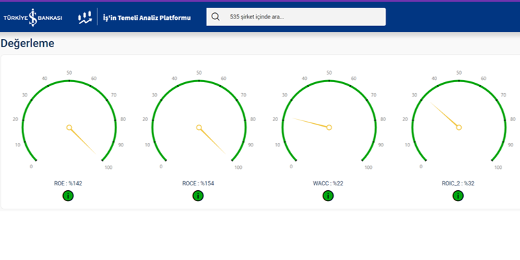The height and width of the screenshot is (260, 520).
Task: Click the Türkiye İş Bankası logo
Action: [x=32, y=17]
